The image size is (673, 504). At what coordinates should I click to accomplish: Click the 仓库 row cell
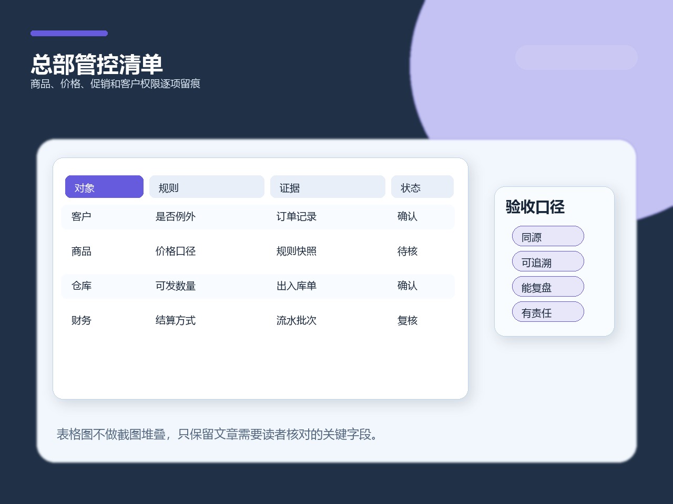pos(81,286)
